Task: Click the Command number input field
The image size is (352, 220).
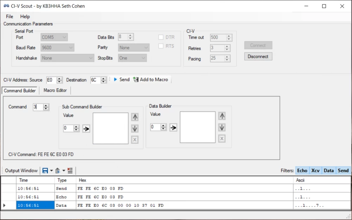Action: tap(38, 107)
